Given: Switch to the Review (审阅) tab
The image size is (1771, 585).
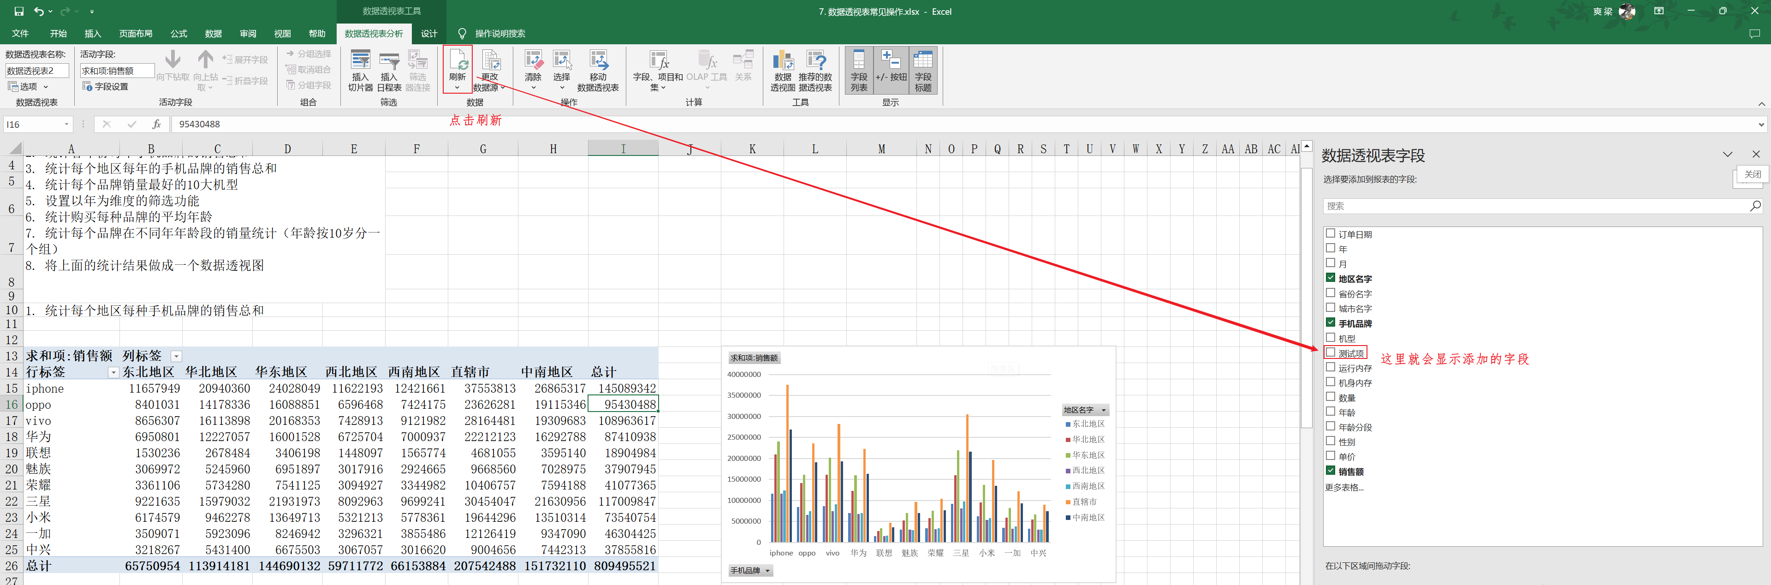Looking at the screenshot, I should [248, 34].
